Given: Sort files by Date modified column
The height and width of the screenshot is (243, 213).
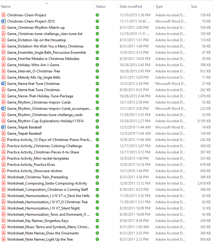Looking at the screenshot, I should point(131,7).
